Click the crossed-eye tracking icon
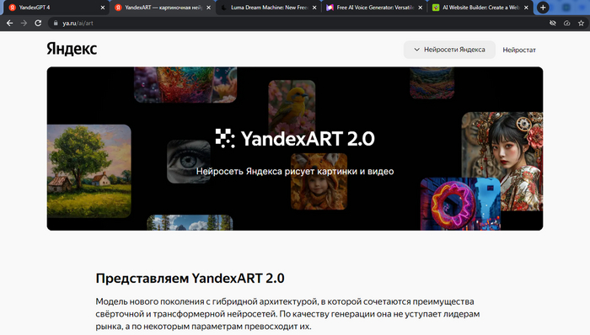The height and width of the screenshot is (335, 590). click(552, 23)
